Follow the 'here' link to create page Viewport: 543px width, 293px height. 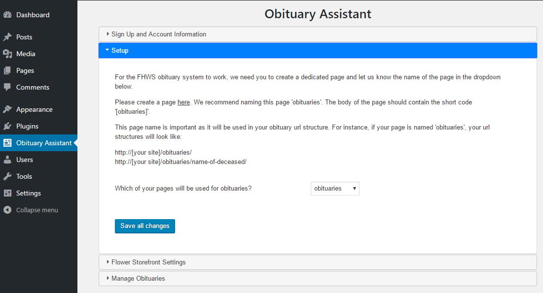[x=183, y=102]
